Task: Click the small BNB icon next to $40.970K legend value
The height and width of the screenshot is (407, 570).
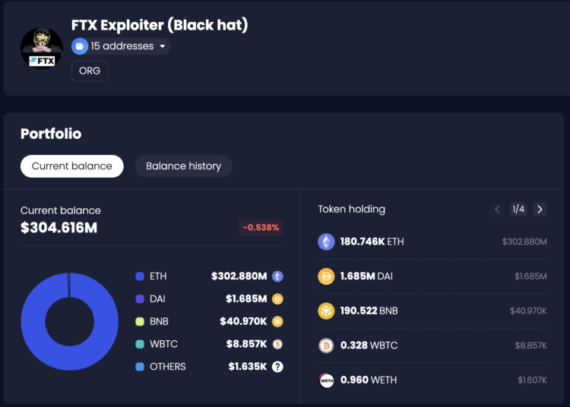Action: click(277, 322)
